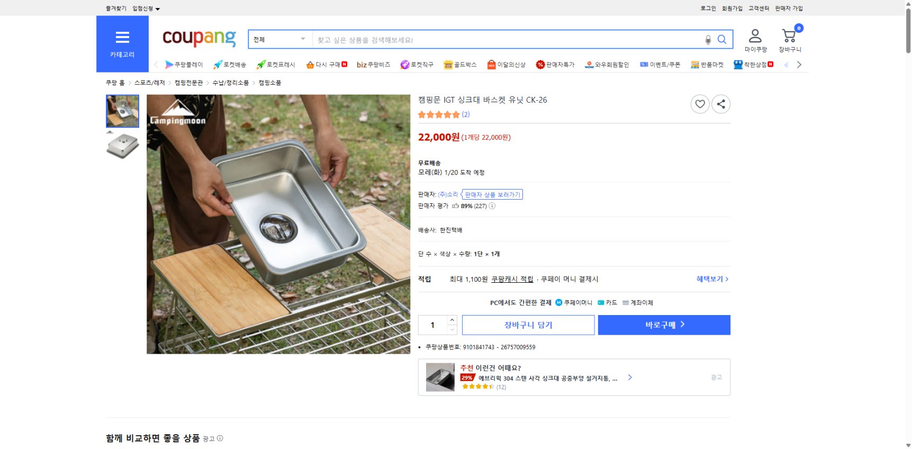
Task: Switch to the 반품마켓 navigation item
Action: 707,64
